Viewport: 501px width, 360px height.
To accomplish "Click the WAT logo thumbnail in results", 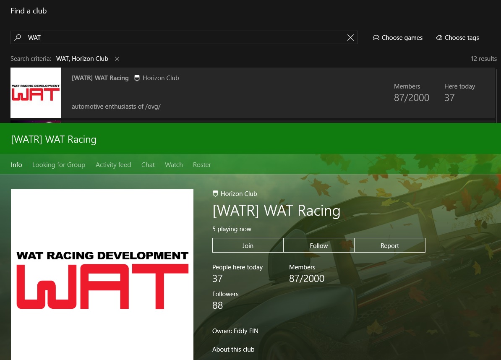I will [x=36, y=93].
